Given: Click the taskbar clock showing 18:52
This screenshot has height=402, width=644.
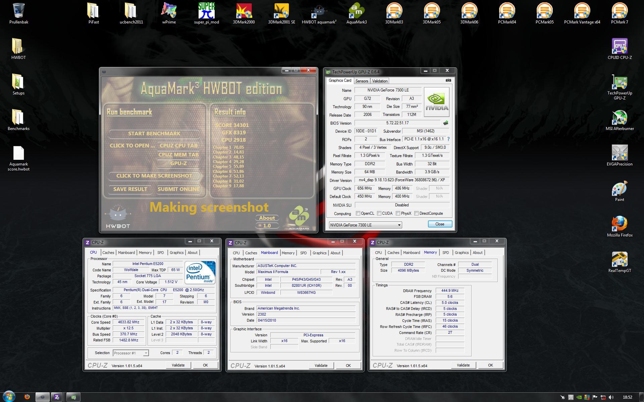Looking at the screenshot, I should point(627,397).
